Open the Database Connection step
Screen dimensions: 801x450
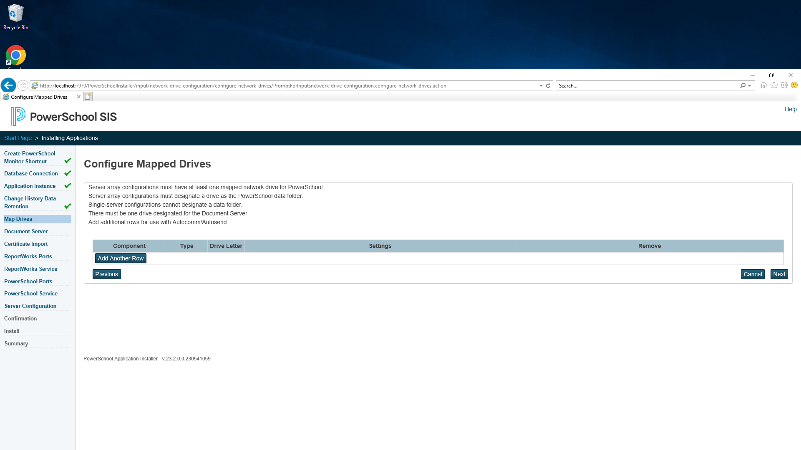coord(31,173)
